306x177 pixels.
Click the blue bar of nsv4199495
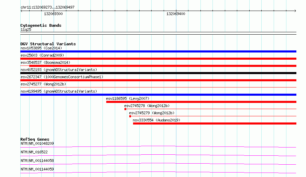click(x=158, y=95)
